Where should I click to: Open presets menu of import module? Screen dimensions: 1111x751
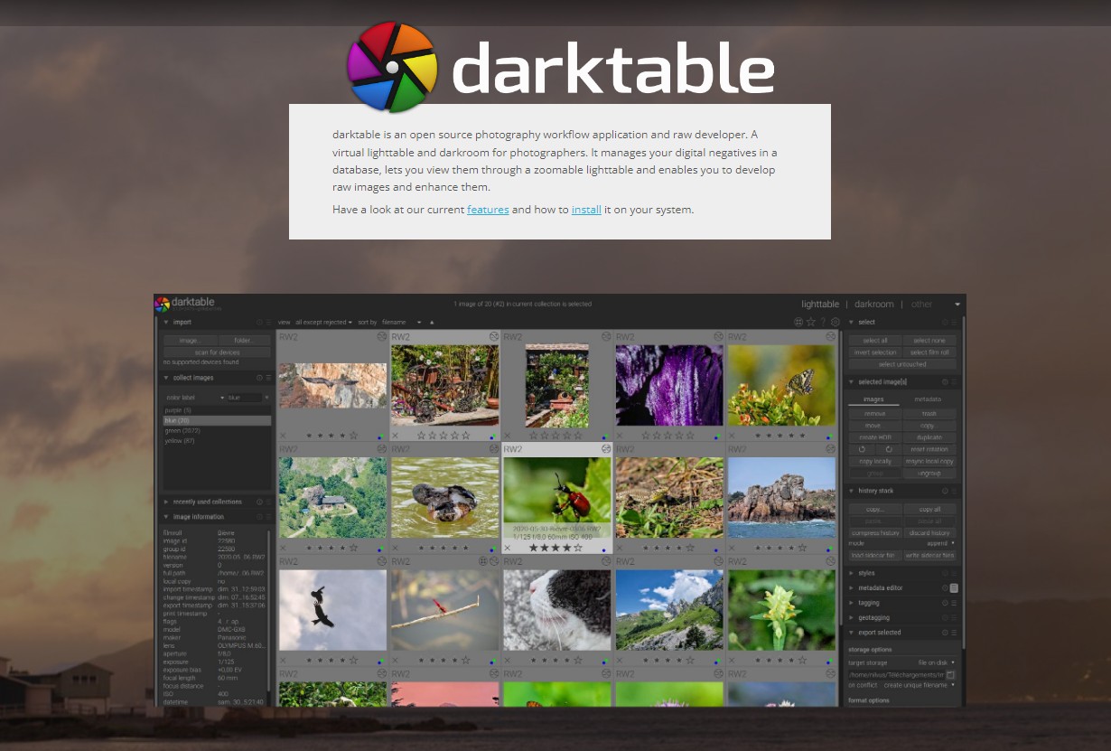coord(269,322)
